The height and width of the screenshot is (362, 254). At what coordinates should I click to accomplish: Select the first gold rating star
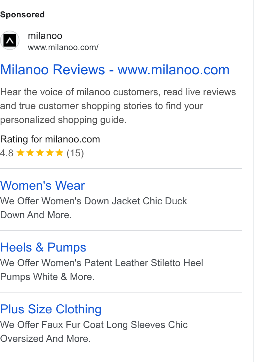(21, 153)
